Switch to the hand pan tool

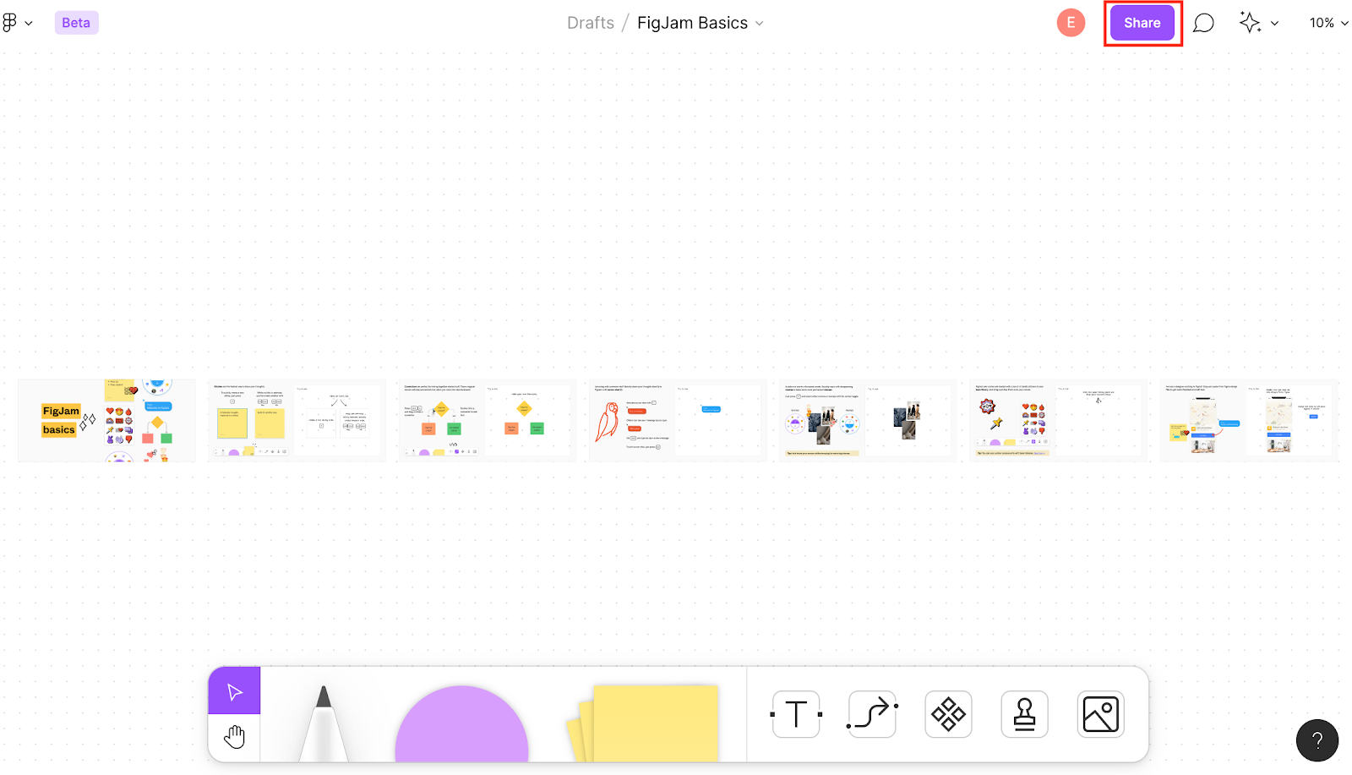[234, 737]
